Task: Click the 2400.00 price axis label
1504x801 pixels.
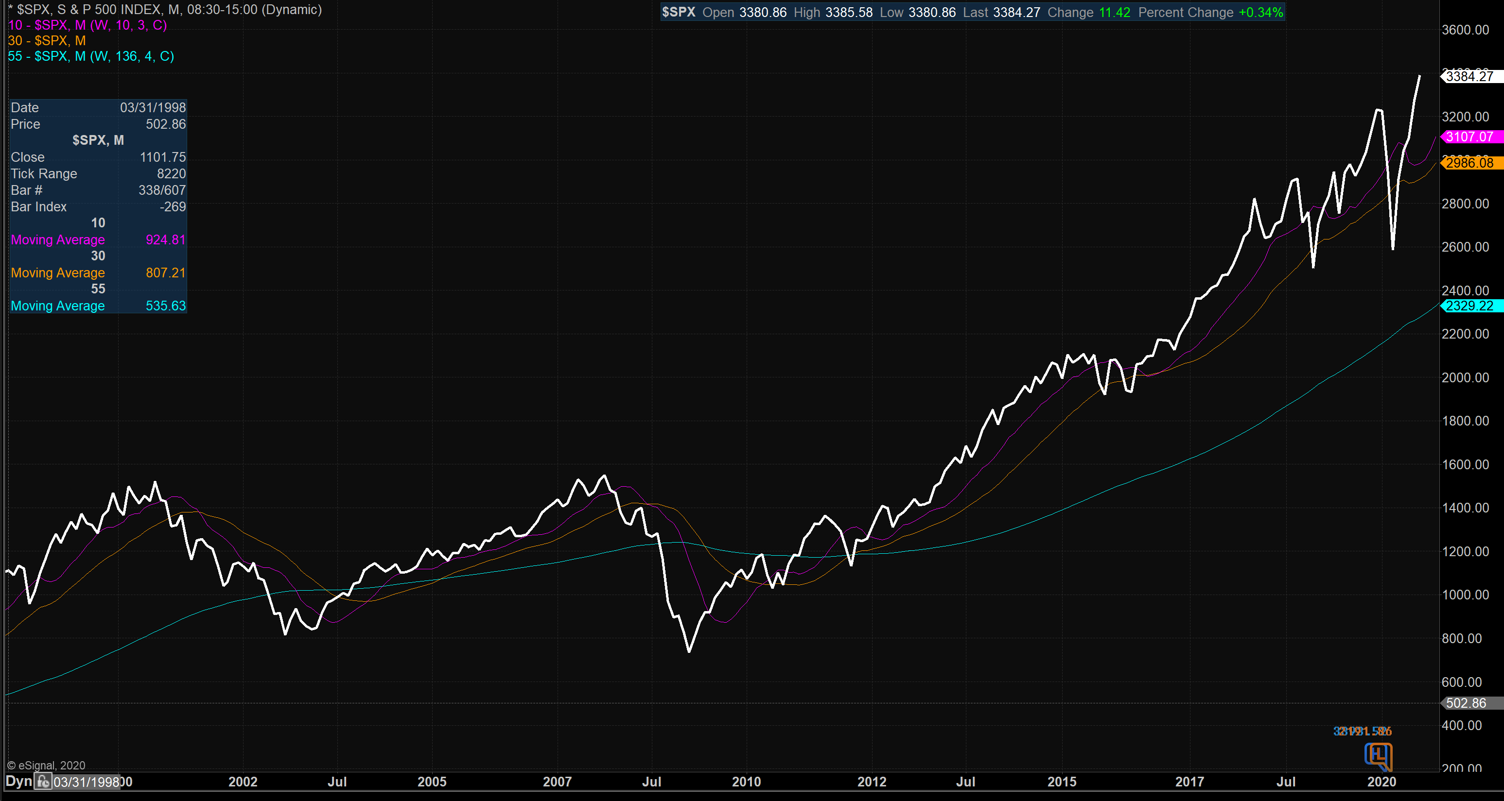Action: [x=1466, y=290]
